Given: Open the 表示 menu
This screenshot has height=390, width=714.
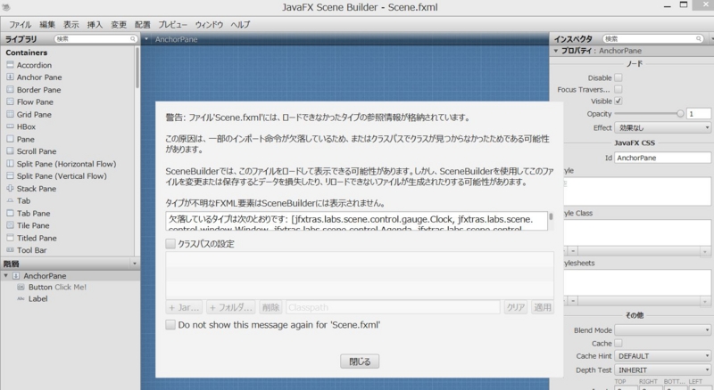Looking at the screenshot, I should pos(71,25).
